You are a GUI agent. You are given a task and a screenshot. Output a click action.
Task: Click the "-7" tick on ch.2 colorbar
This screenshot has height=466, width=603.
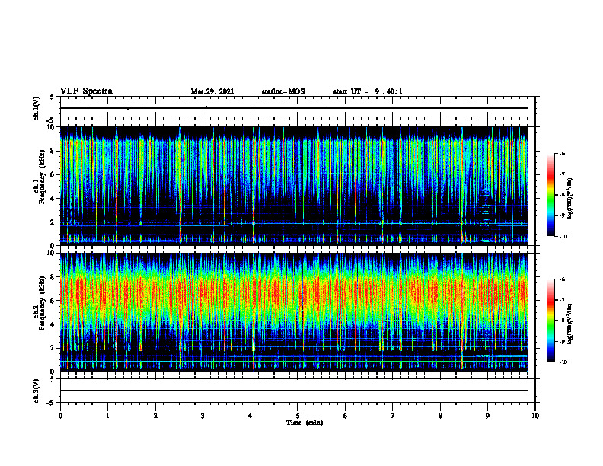[562, 300]
